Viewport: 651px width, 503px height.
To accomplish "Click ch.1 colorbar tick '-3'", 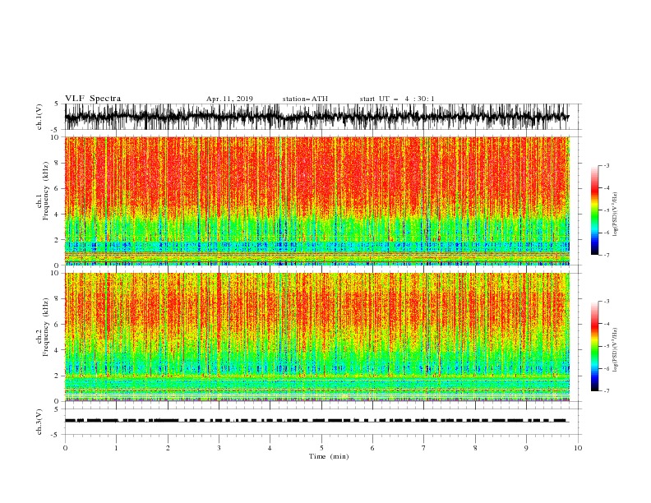I will pos(606,165).
